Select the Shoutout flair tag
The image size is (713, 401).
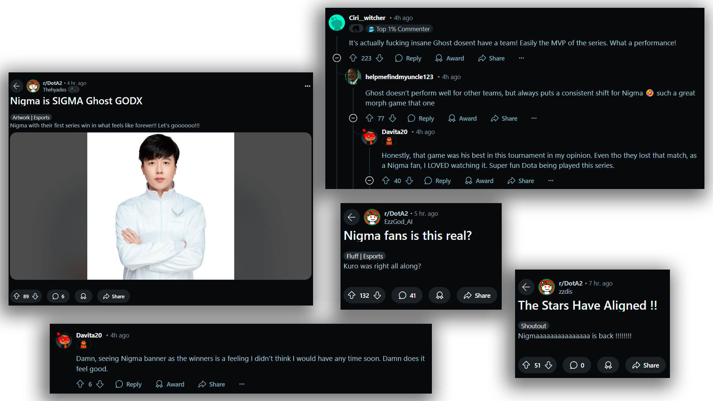533,326
